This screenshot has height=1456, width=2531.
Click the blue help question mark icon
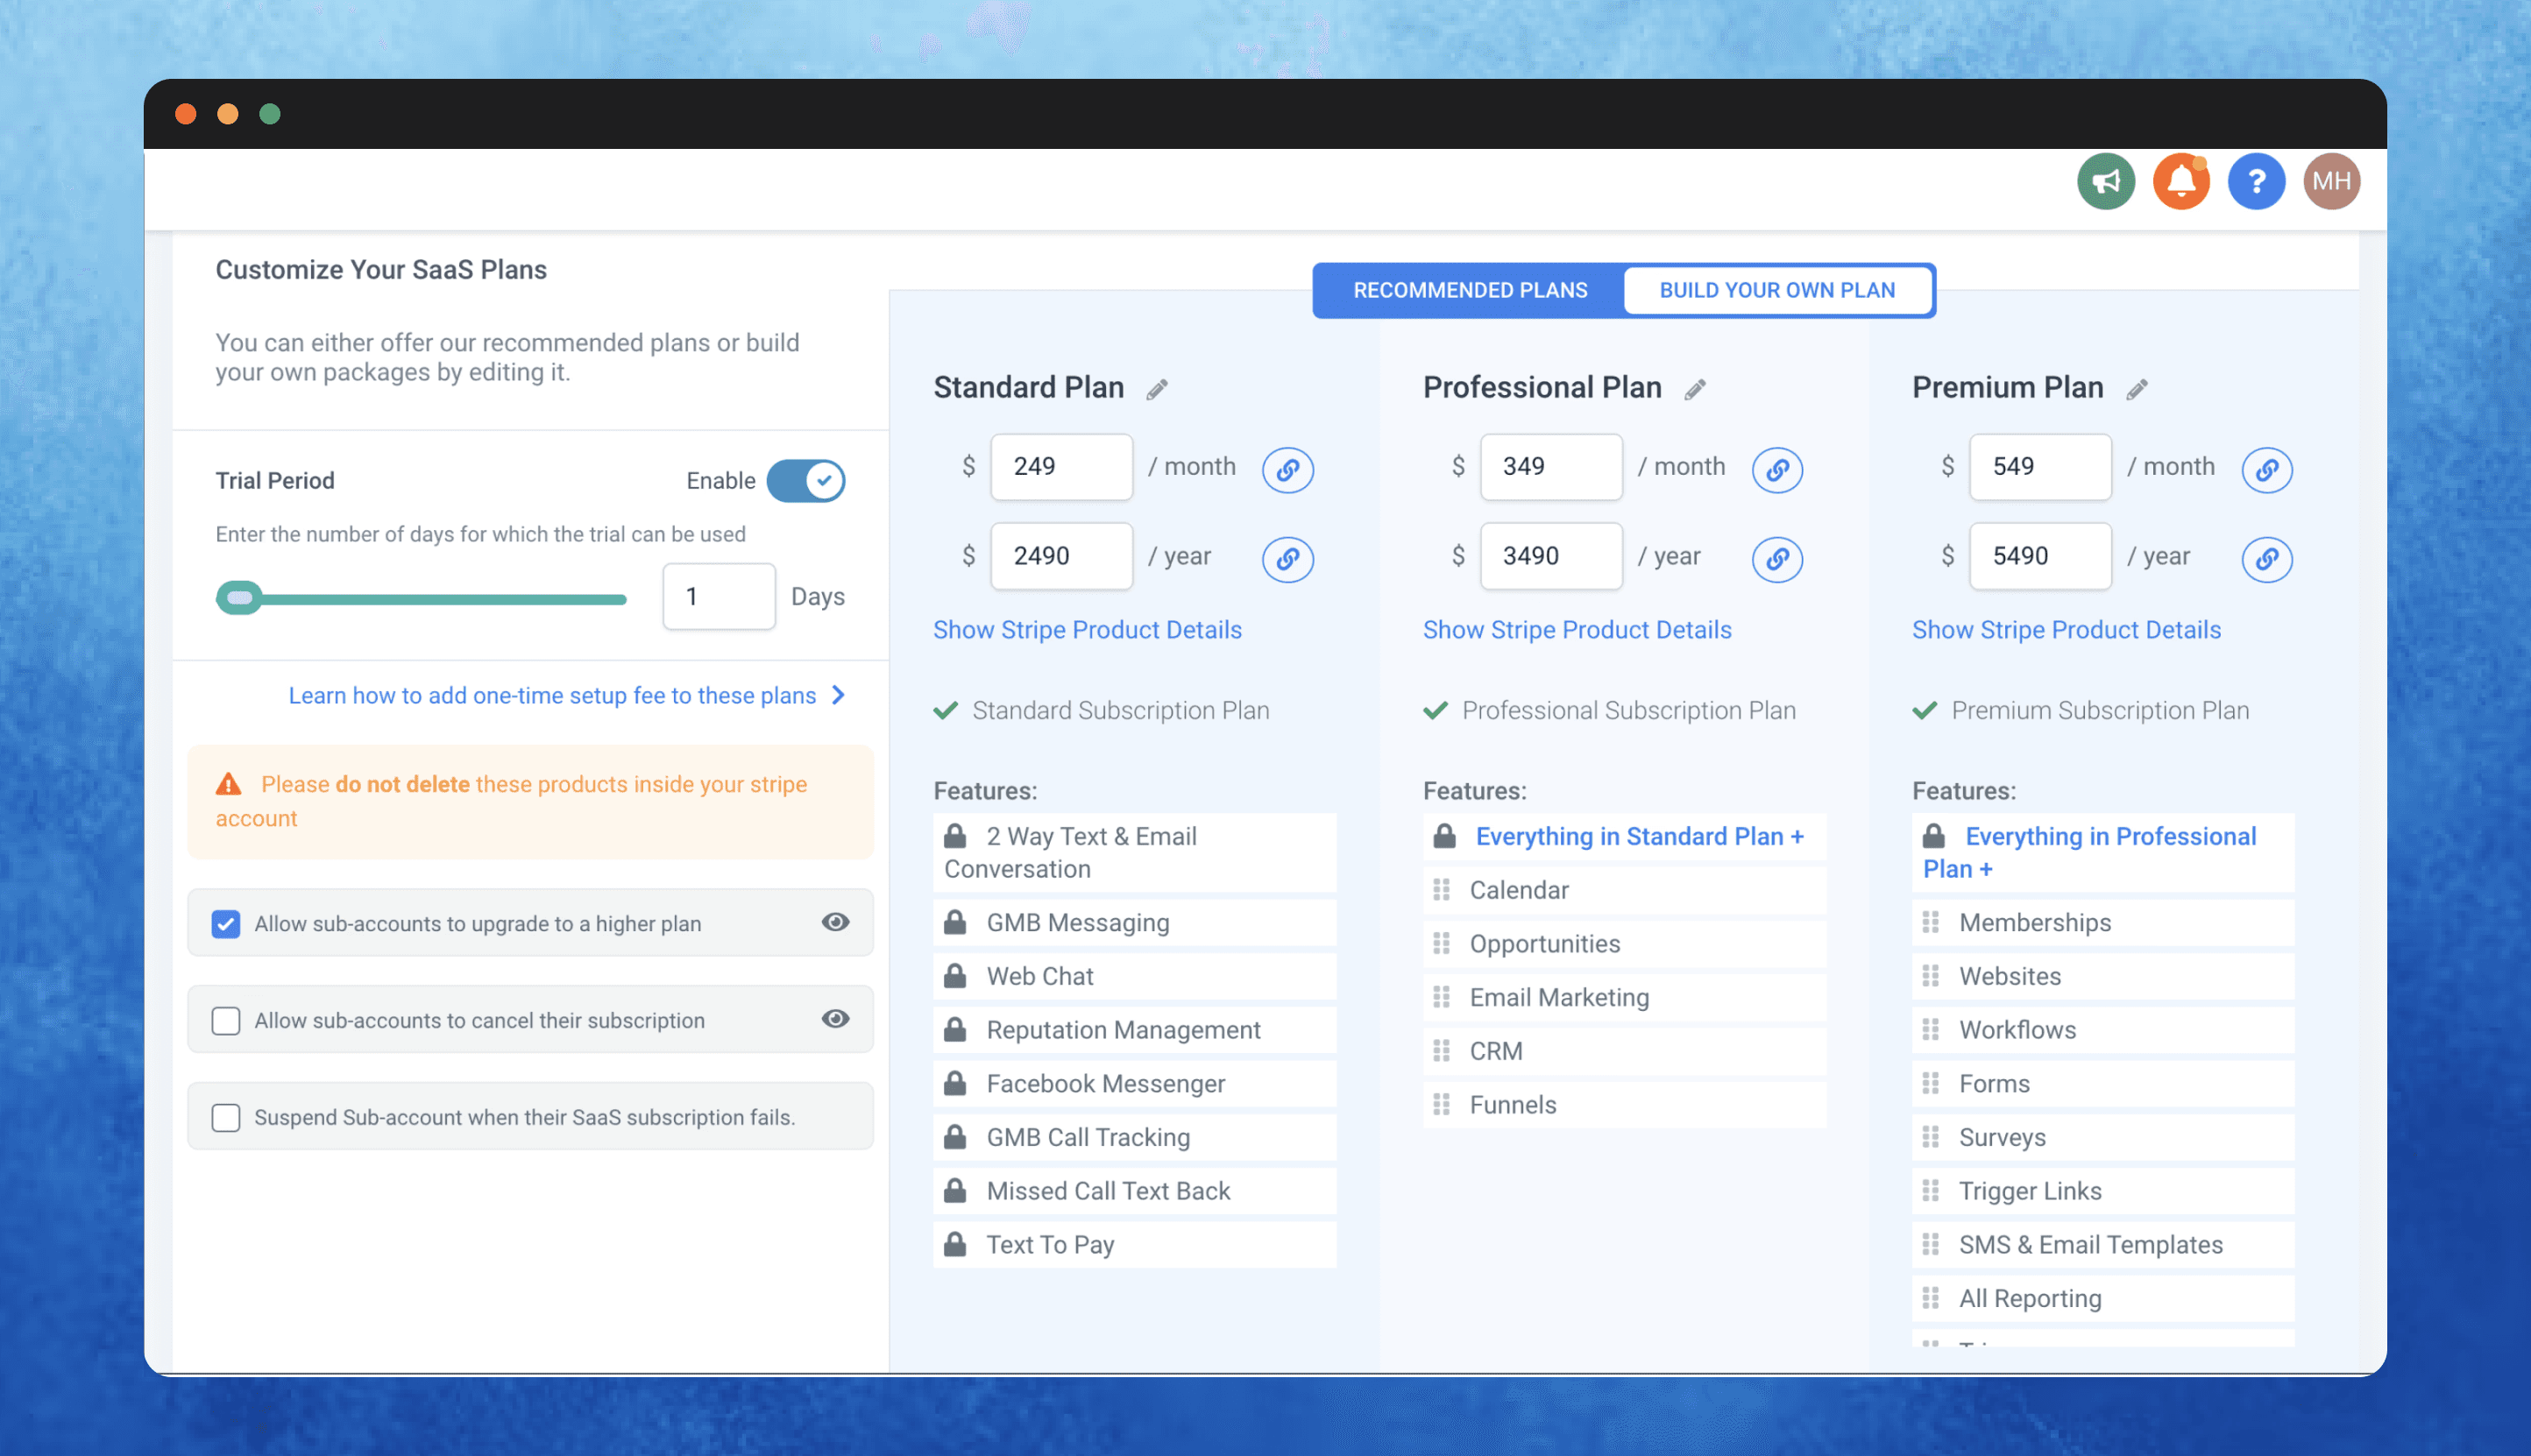pyautogui.click(x=2255, y=181)
